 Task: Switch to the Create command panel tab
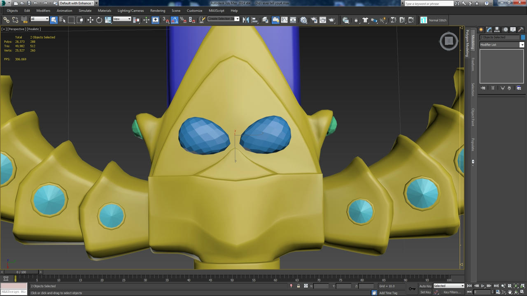[481, 30]
